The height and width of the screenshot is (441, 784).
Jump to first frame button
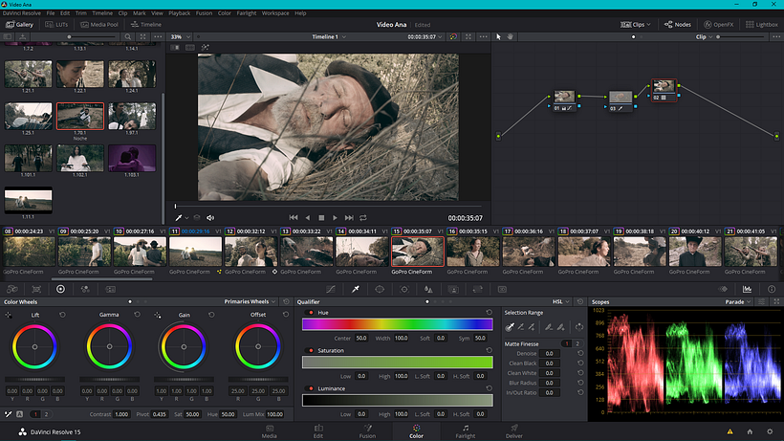tap(294, 218)
